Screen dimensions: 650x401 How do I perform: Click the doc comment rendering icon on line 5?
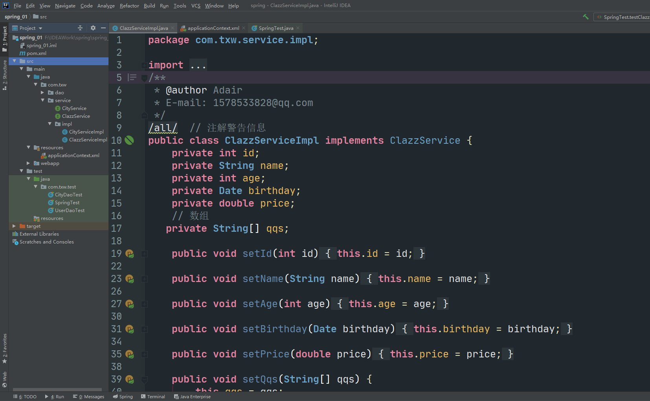(x=132, y=77)
